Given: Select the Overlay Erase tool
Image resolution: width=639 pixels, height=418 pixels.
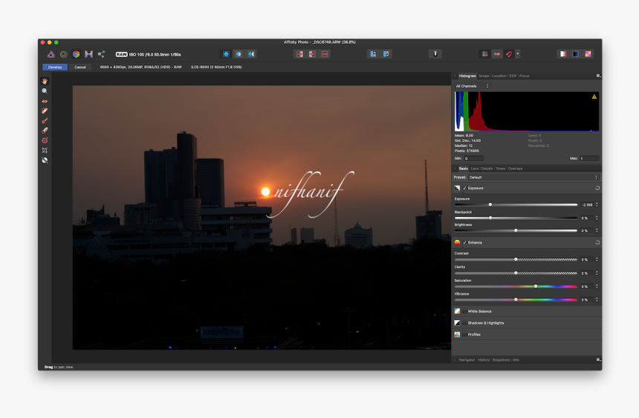Looking at the screenshot, I should (x=45, y=131).
